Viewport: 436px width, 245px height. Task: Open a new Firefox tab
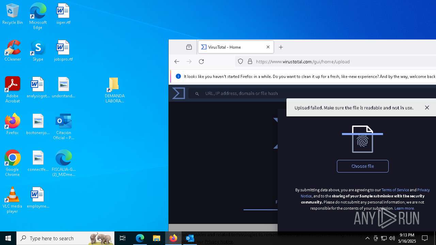(281, 47)
